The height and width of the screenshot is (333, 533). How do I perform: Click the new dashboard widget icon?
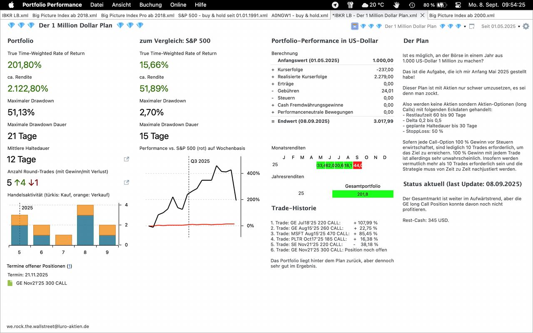point(472,26)
